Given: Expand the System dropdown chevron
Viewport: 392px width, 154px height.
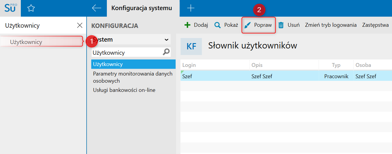Looking at the screenshot, I should (166, 40).
